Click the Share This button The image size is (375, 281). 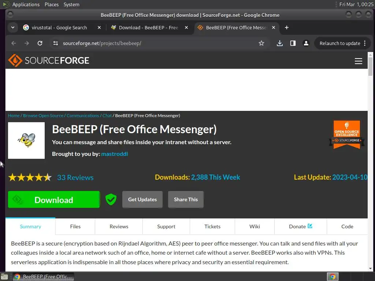pyautogui.click(x=186, y=199)
